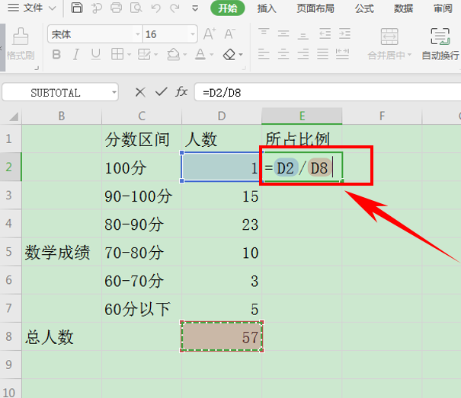The image size is (461, 398).
Task: Switch to the 页面布局 tab
Action: tap(315, 8)
